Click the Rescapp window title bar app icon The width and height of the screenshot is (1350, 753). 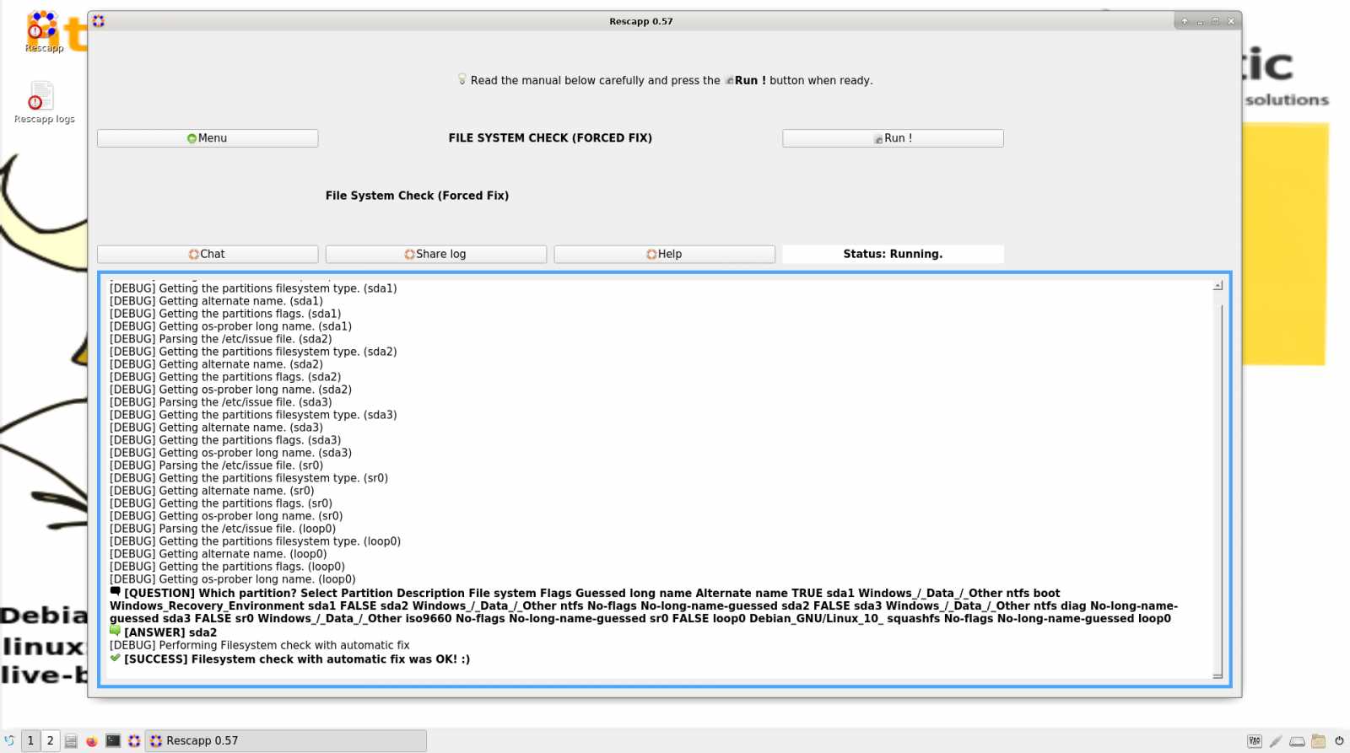click(99, 21)
